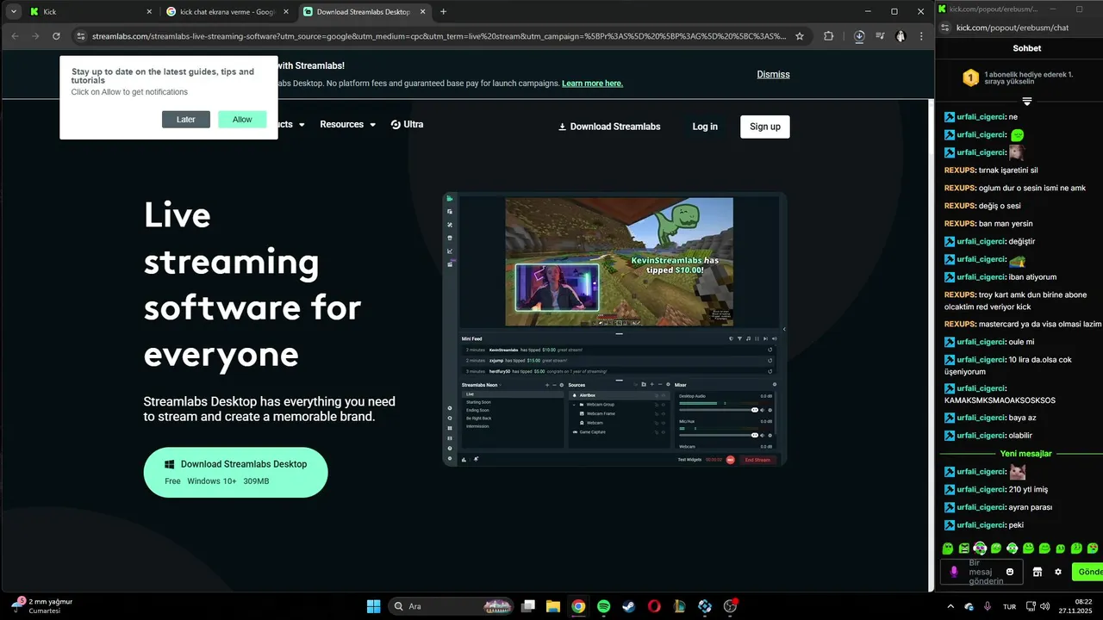Click the TUR language indicator
The height and width of the screenshot is (620, 1103).
pyautogui.click(x=1009, y=607)
